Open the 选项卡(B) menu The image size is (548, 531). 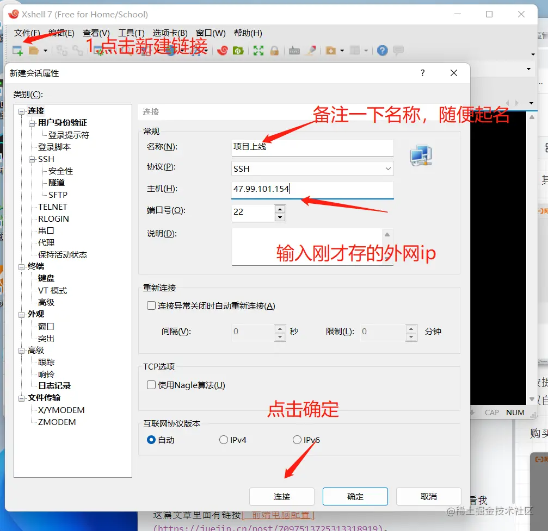pyautogui.click(x=170, y=33)
